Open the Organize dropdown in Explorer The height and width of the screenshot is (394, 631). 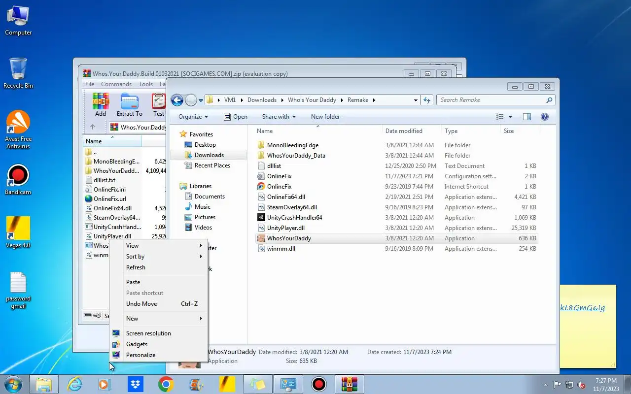click(x=193, y=117)
